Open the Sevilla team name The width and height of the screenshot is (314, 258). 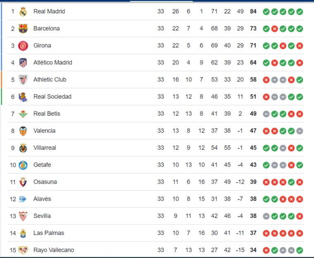pos(42,216)
